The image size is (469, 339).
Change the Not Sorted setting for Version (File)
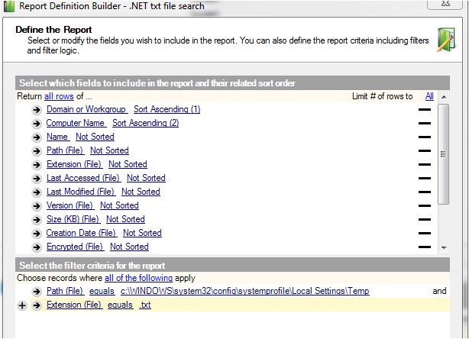pyautogui.click(x=119, y=205)
